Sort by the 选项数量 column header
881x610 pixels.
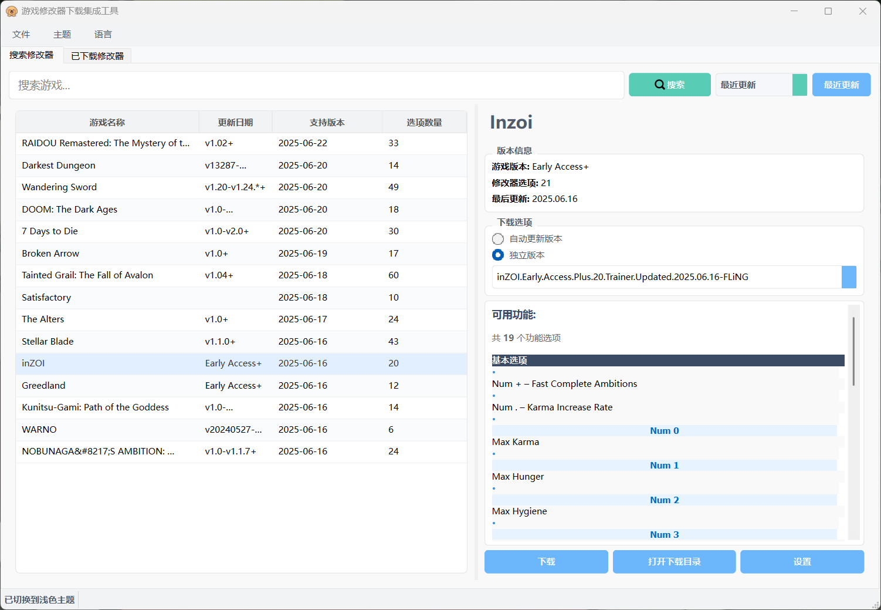tap(425, 122)
